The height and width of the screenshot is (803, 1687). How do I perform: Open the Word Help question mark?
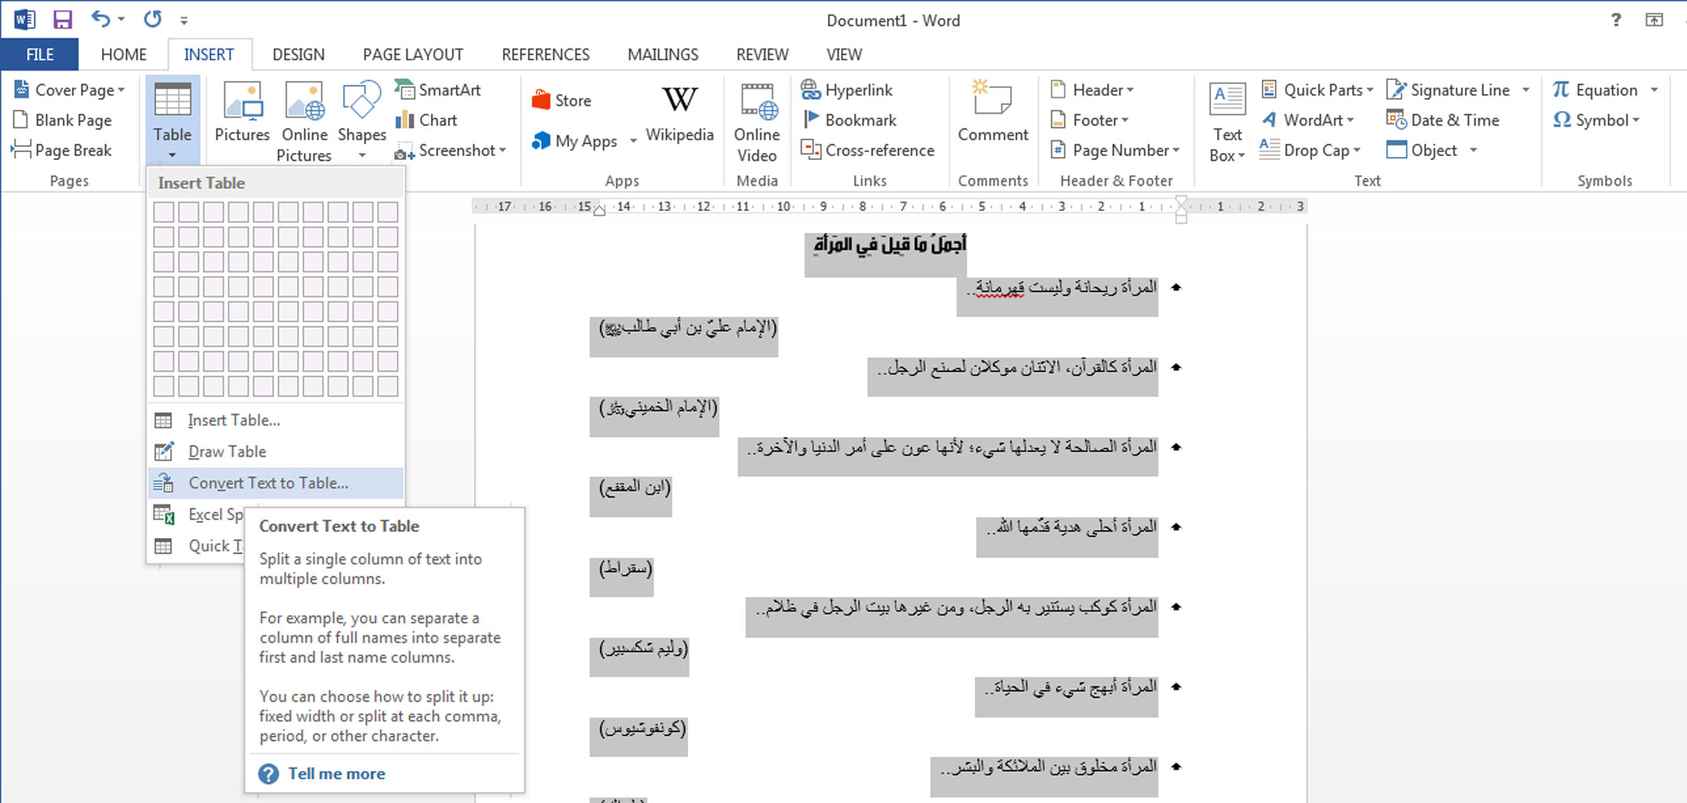(1616, 20)
